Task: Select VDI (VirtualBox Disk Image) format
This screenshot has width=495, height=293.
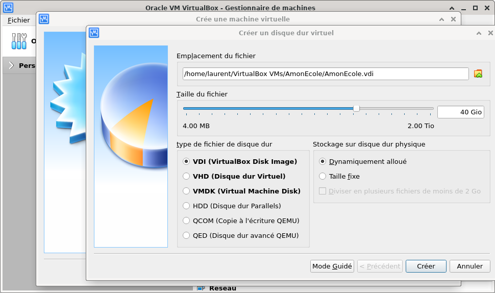Action: [240, 161]
